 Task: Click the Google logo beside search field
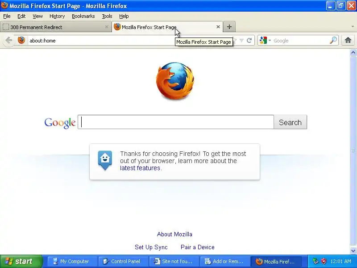click(60, 123)
